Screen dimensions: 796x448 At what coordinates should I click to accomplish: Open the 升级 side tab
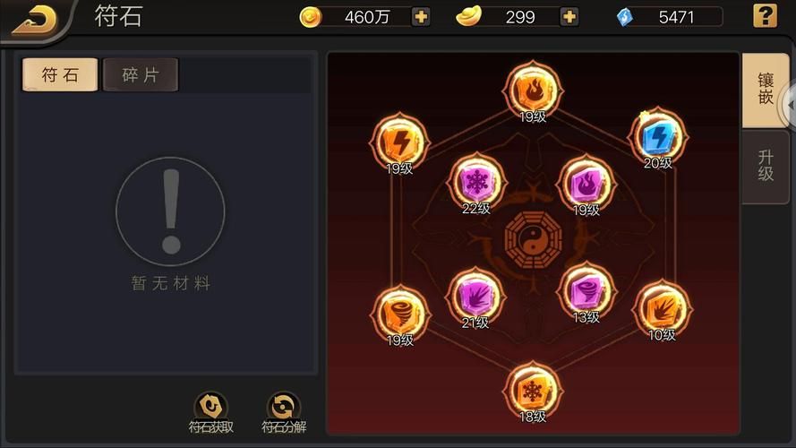tap(765, 166)
